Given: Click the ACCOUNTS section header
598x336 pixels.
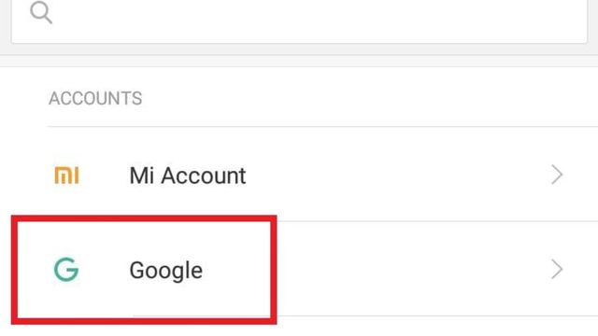Looking at the screenshot, I should point(95,99).
